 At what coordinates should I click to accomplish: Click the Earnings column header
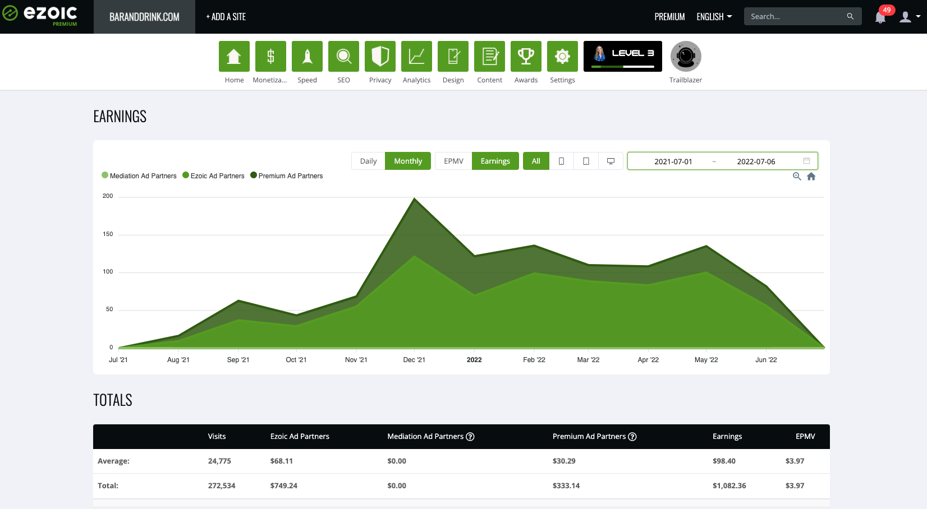(727, 437)
